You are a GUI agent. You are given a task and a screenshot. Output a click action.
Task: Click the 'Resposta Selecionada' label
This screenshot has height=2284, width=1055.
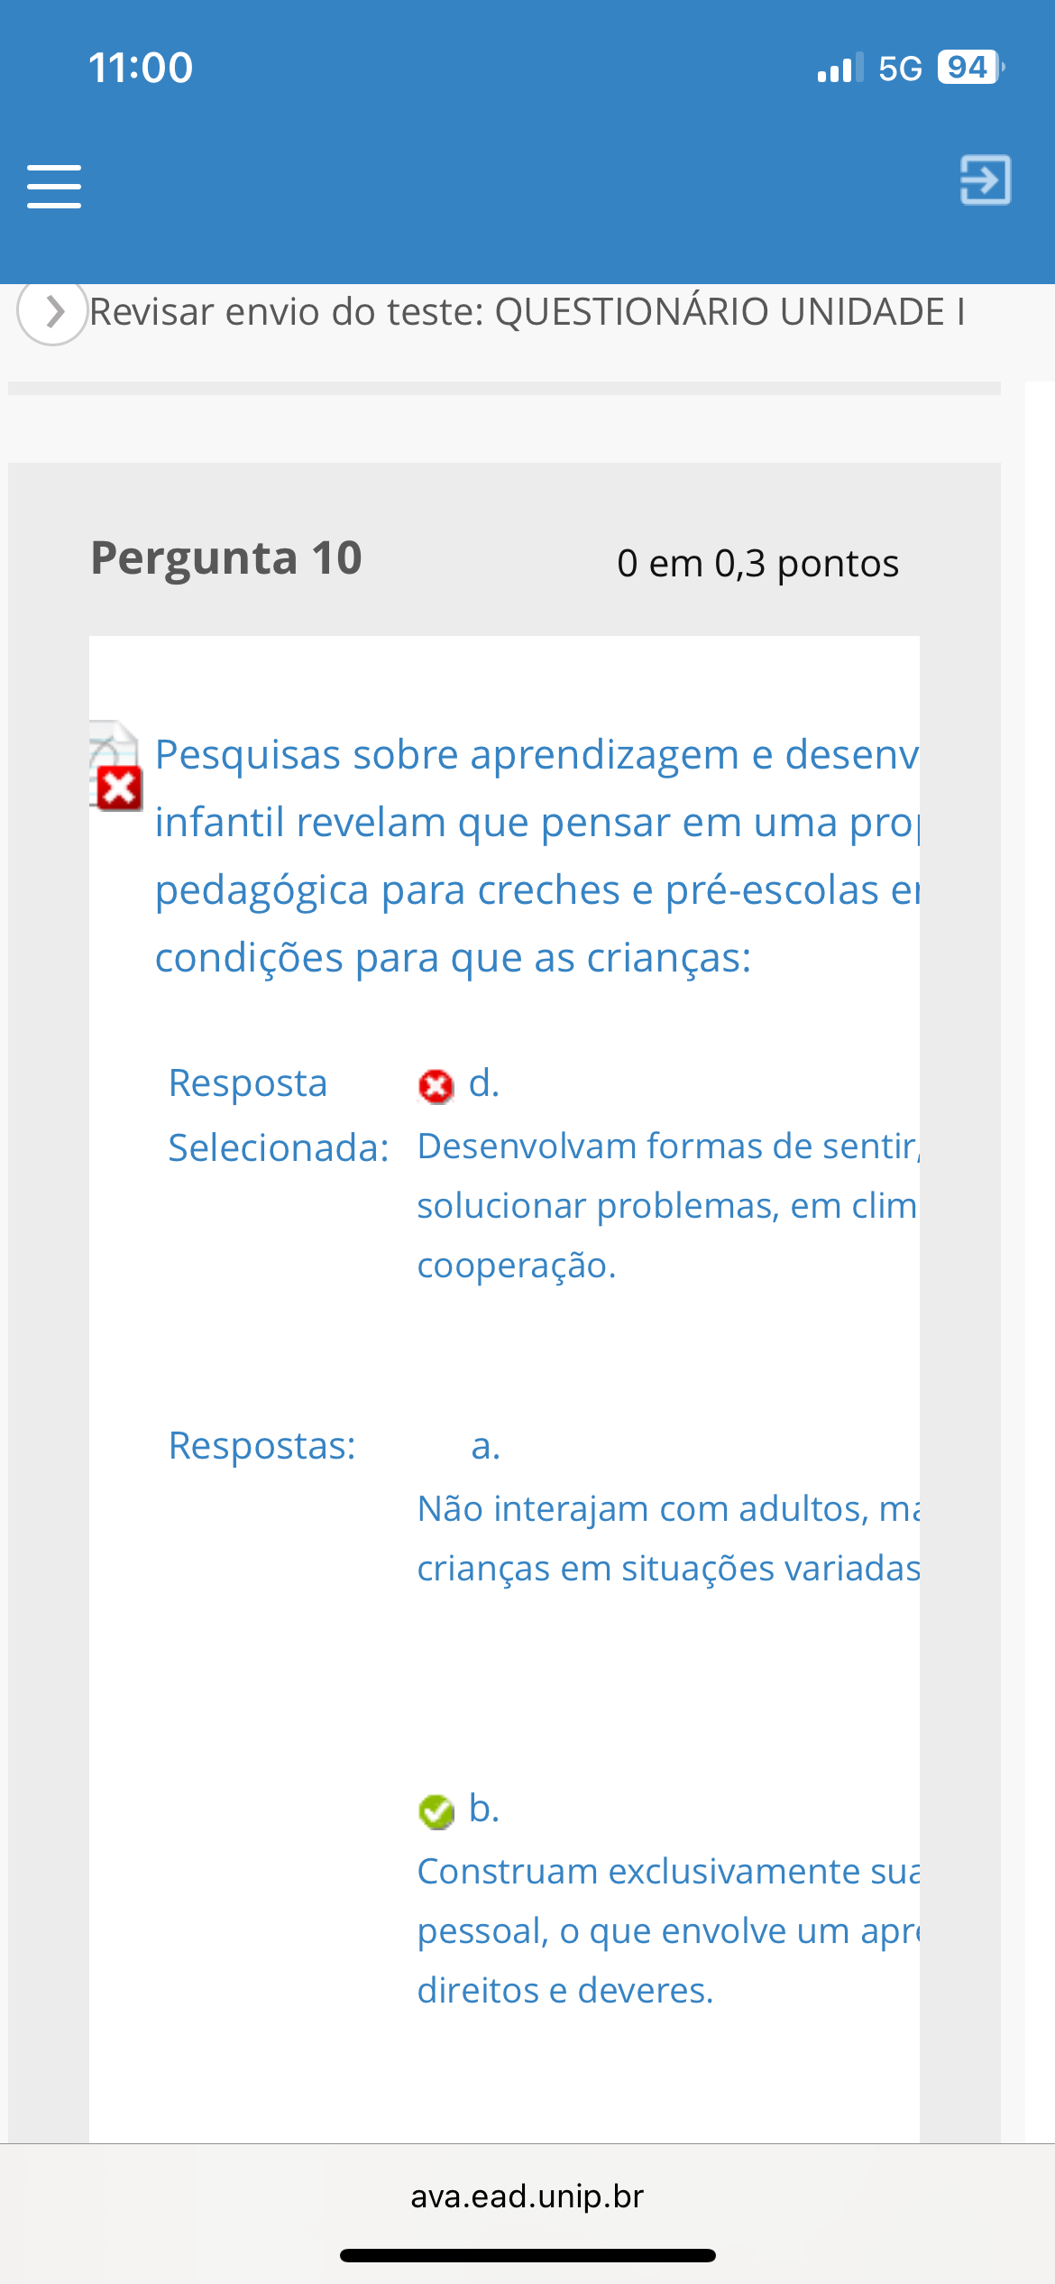tap(278, 1115)
